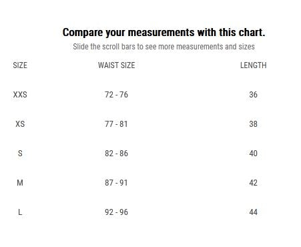
Task: Select the XS size label
Action: 20,124
